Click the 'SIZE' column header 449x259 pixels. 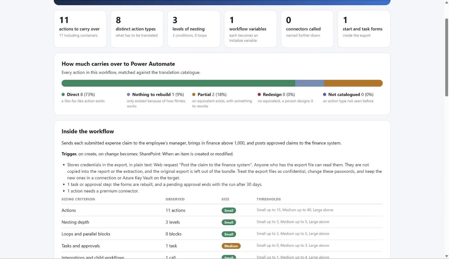click(x=225, y=199)
